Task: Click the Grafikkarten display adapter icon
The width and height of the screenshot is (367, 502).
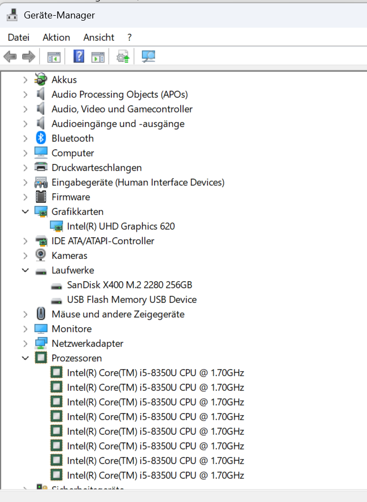Action: pyautogui.click(x=41, y=212)
